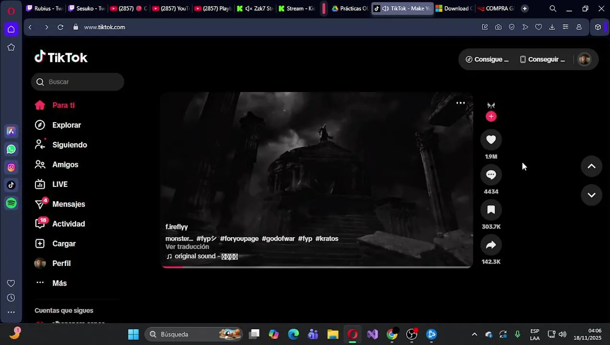Open Spotify in Opera sidebar
This screenshot has width=610, height=345.
click(11, 203)
